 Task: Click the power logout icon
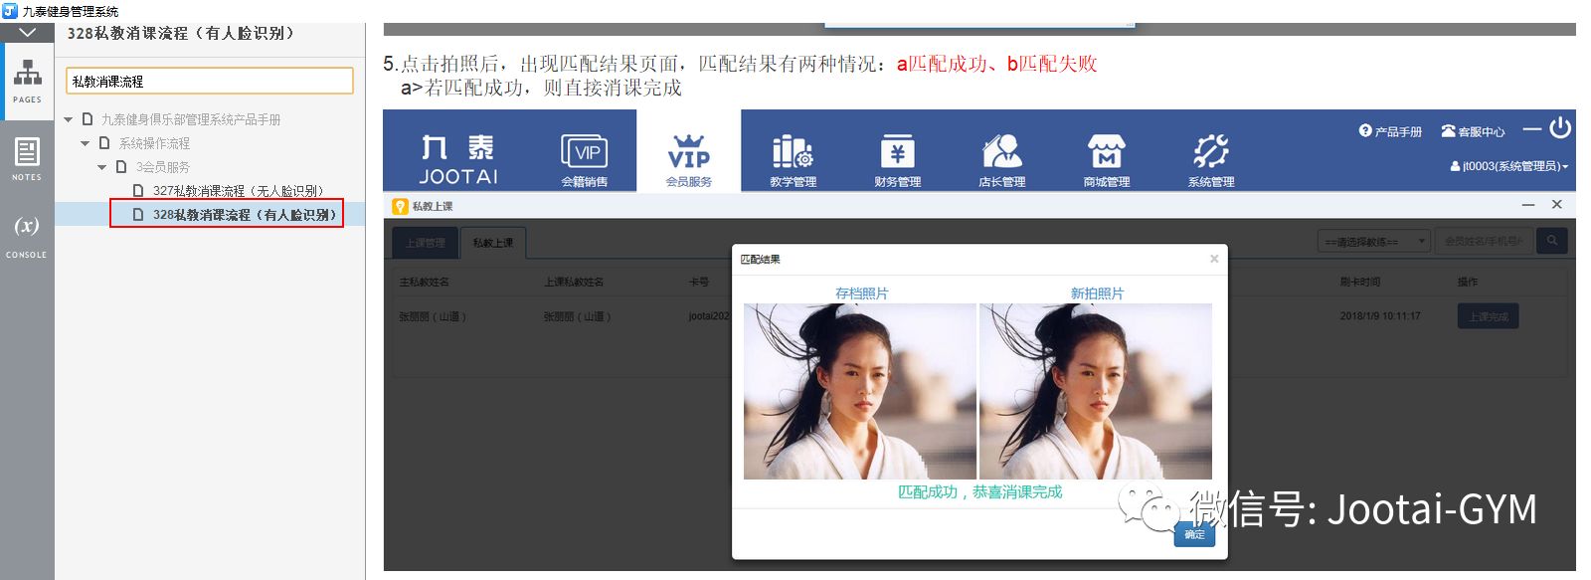(x=1560, y=127)
